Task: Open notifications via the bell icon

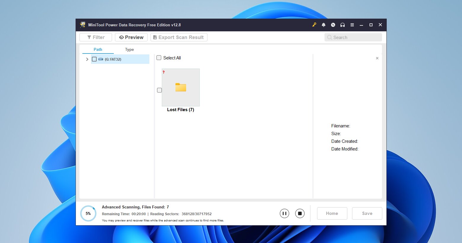Action: click(323, 25)
